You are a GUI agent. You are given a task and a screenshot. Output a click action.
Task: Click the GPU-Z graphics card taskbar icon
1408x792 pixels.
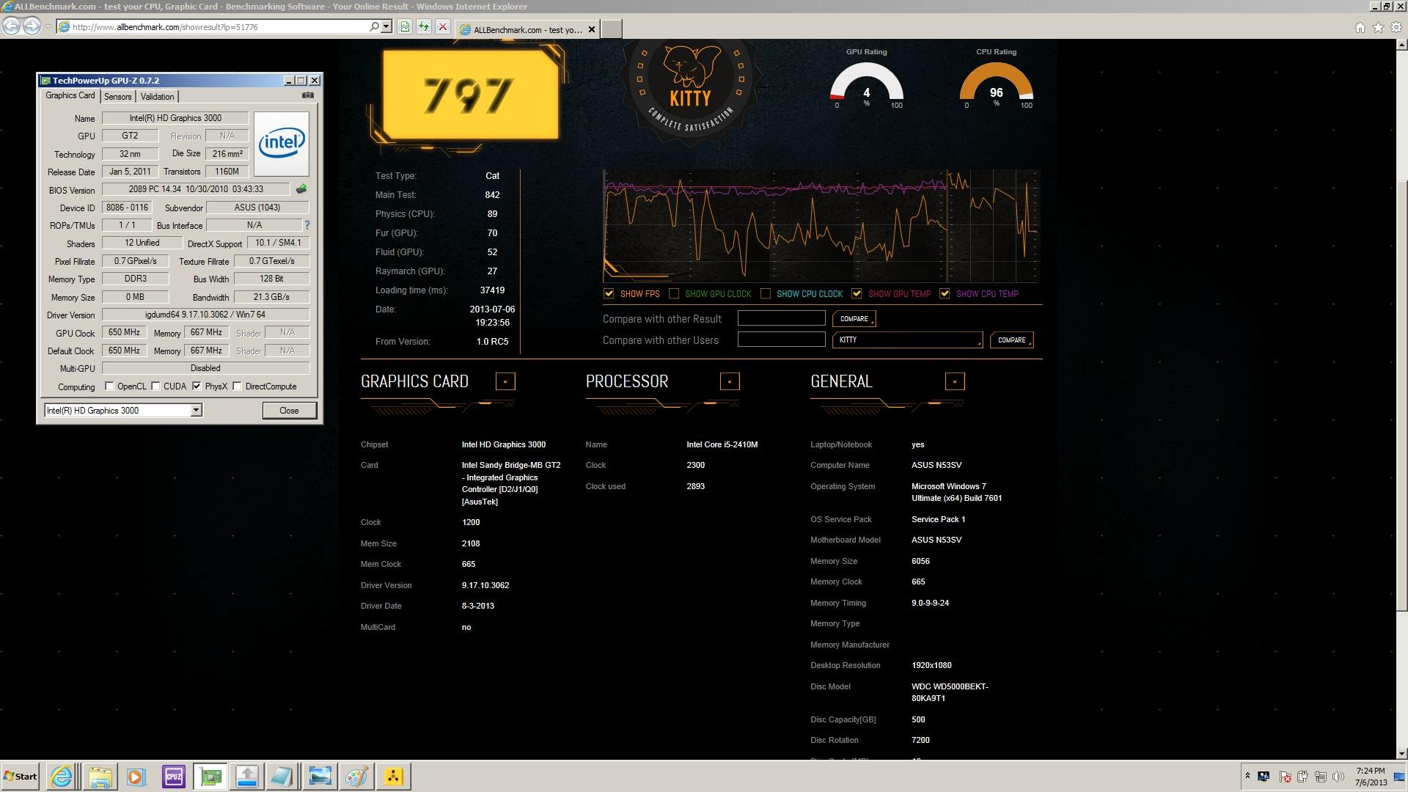click(x=210, y=776)
